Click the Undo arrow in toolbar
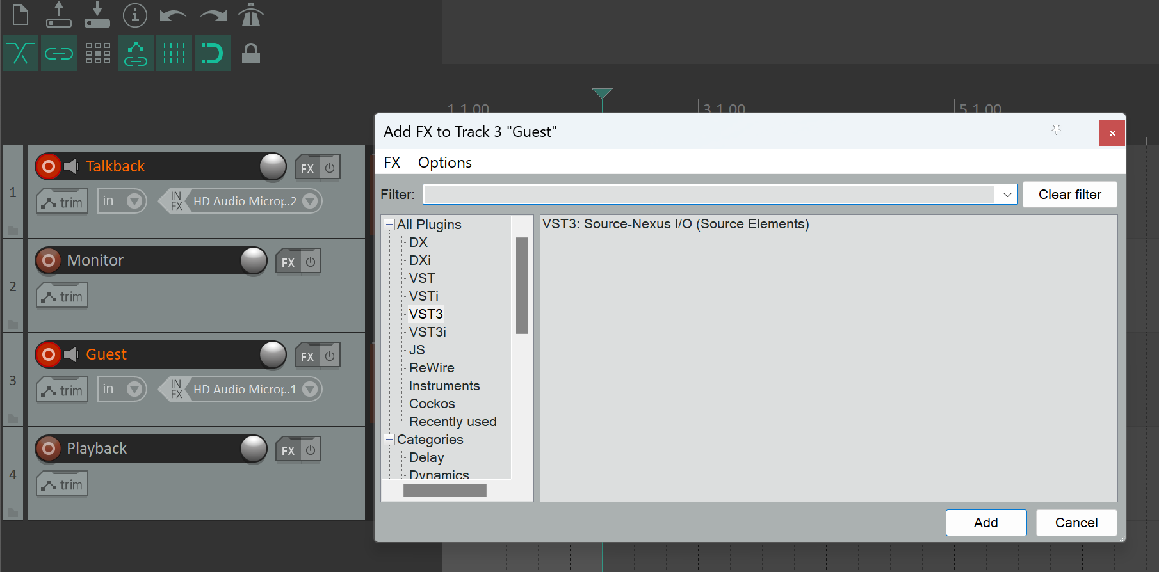 173,15
